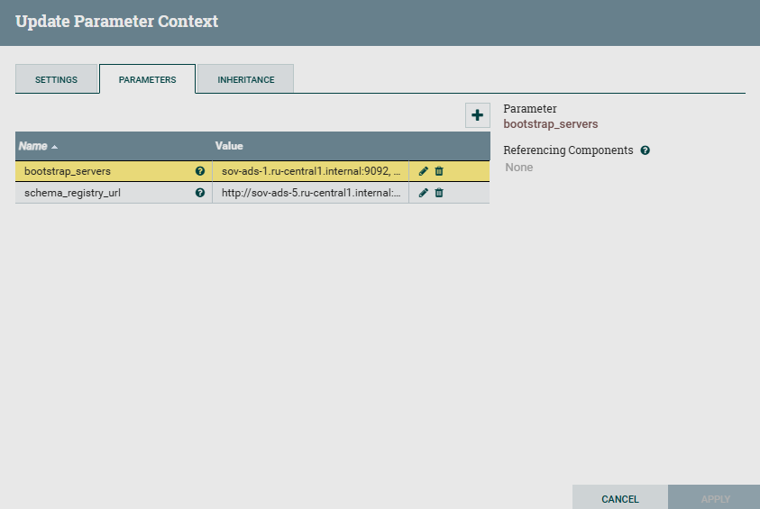Viewport: 760px width, 509px height.
Task: Edit the schema_registry_url parameter
Action: tap(424, 193)
